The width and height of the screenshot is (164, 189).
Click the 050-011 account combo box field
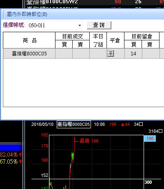point(55,25)
